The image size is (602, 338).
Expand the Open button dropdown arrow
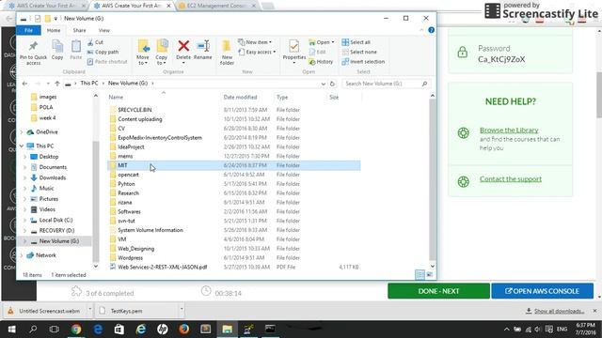pos(332,42)
